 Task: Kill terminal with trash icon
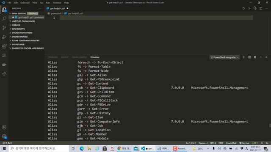(x=255, y=57)
